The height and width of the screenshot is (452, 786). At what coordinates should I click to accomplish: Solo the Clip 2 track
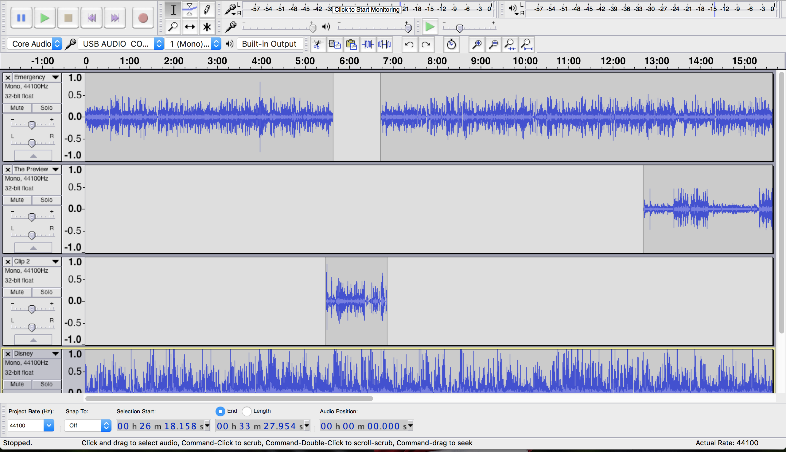click(47, 292)
